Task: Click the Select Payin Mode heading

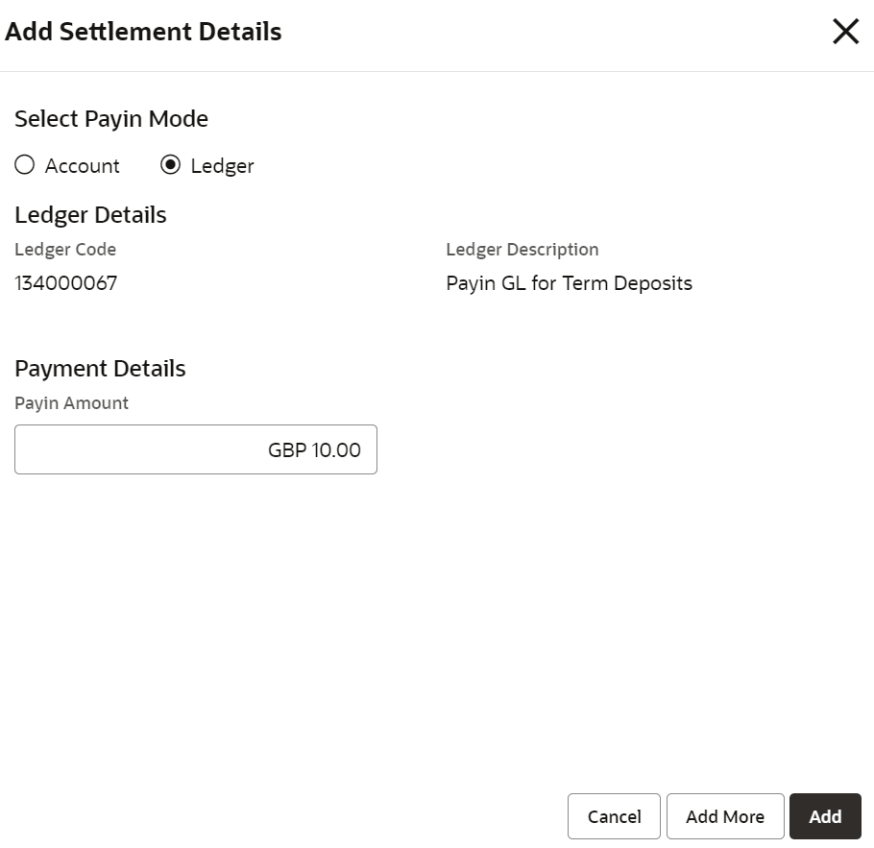Action: click(x=111, y=119)
